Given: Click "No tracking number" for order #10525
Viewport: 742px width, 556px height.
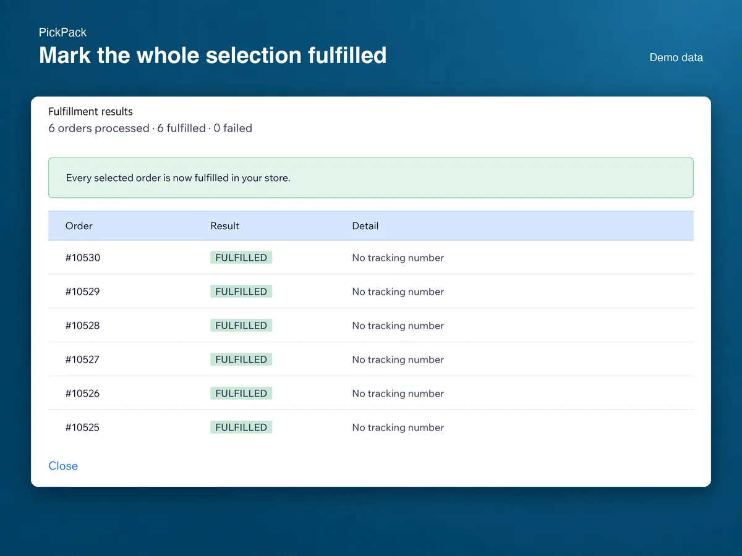Looking at the screenshot, I should point(398,428).
